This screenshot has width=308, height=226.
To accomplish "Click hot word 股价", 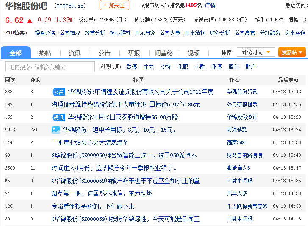I will tap(234, 67).
